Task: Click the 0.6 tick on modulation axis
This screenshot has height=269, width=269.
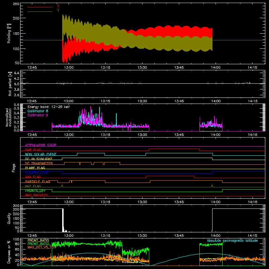Action: [16, 105]
